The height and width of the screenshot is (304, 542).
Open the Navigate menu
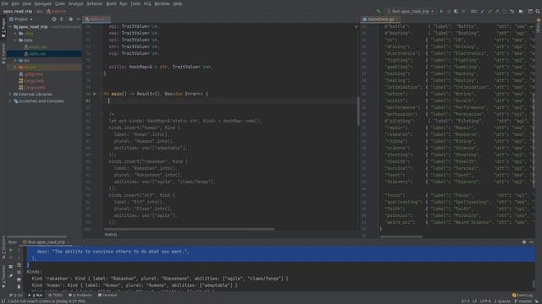pos(43,3)
